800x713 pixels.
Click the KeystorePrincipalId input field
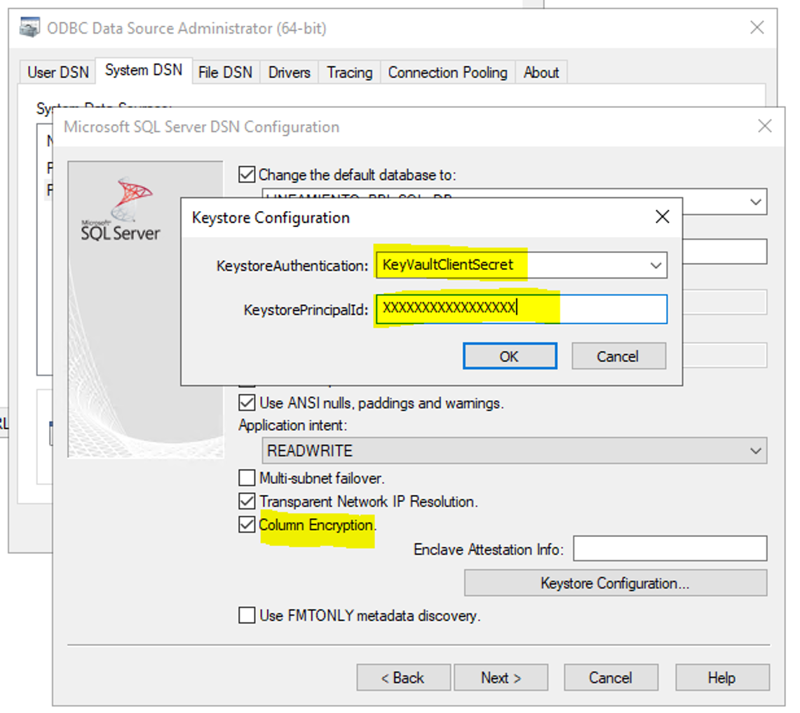point(522,308)
